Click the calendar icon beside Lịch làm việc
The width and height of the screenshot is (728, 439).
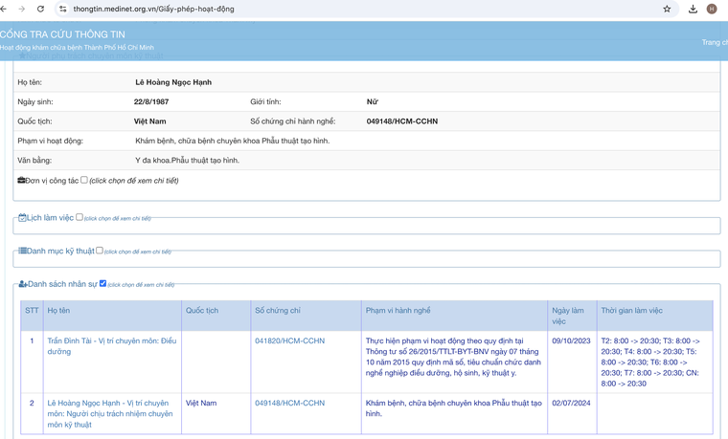[22, 218]
